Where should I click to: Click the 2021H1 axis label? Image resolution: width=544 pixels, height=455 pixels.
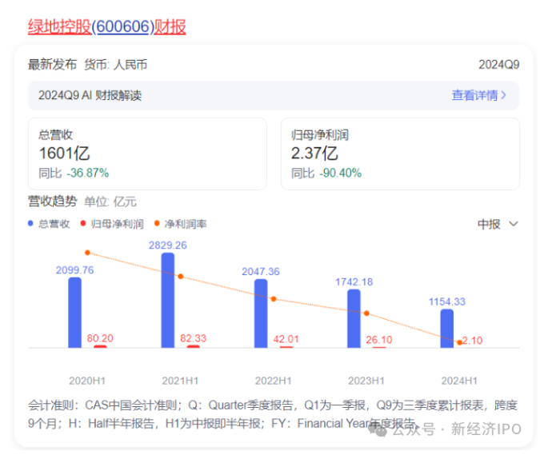pos(180,381)
